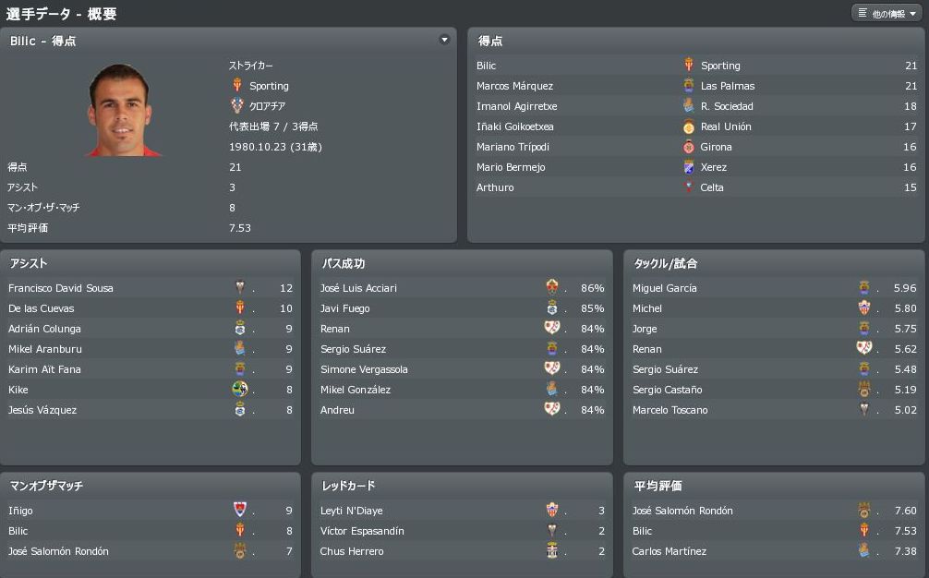Image resolution: width=929 pixels, height=578 pixels.
Task: Click Las Palmas badge next to Marcos Márquez
Action: [688, 86]
